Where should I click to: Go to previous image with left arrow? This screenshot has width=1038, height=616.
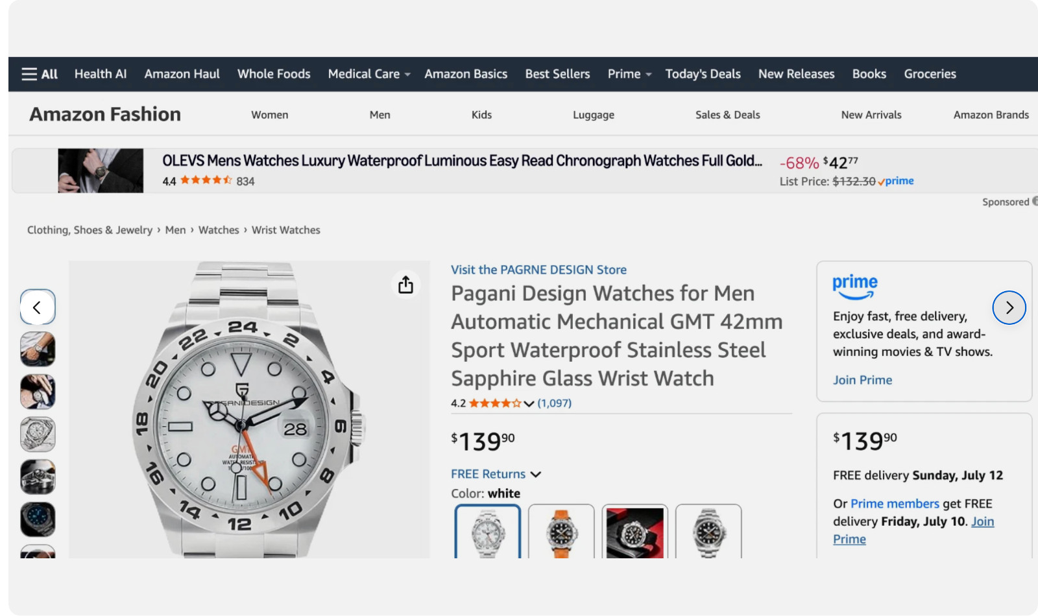tap(38, 307)
